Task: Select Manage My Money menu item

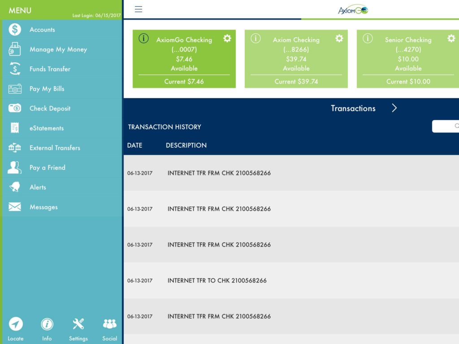Action: (62, 49)
